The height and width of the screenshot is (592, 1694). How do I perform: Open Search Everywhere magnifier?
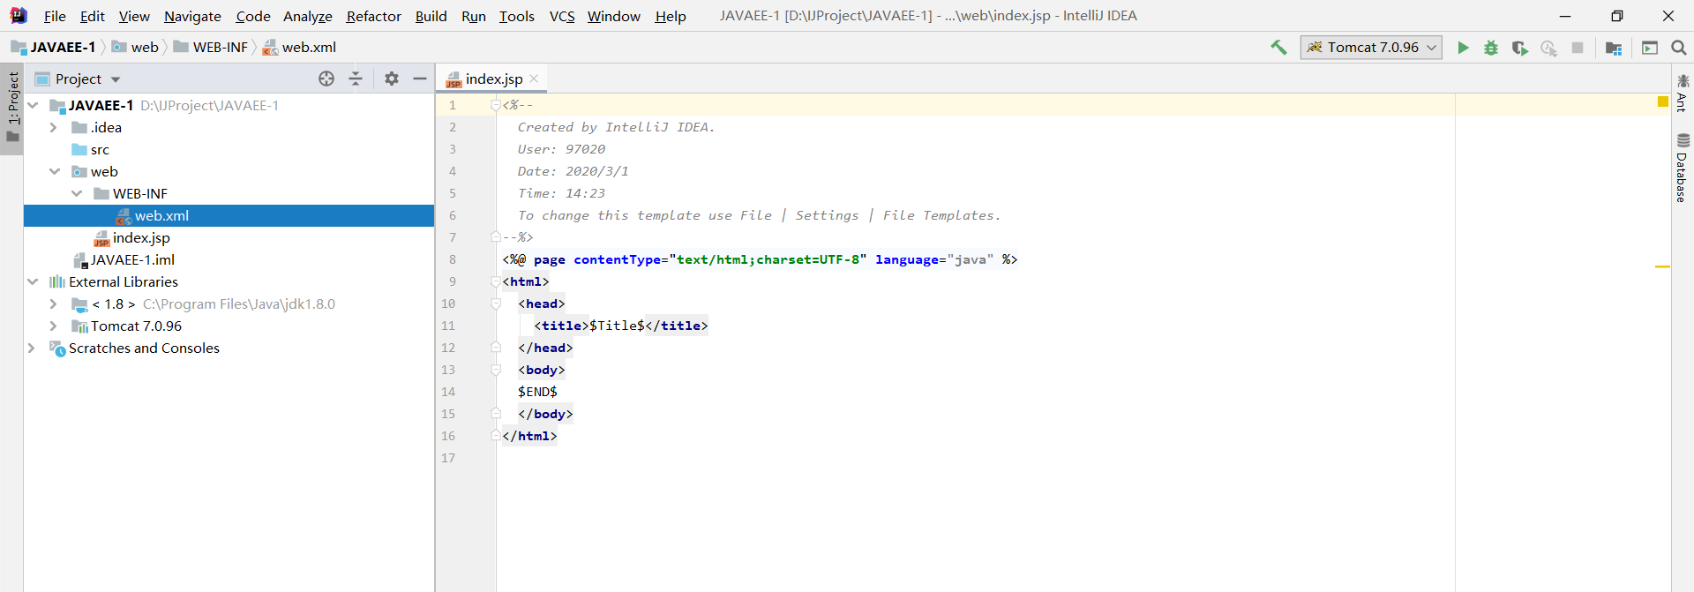(1679, 48)
